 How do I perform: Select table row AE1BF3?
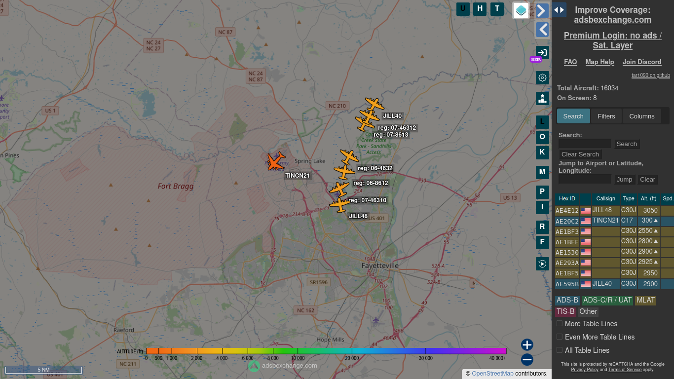614,231
